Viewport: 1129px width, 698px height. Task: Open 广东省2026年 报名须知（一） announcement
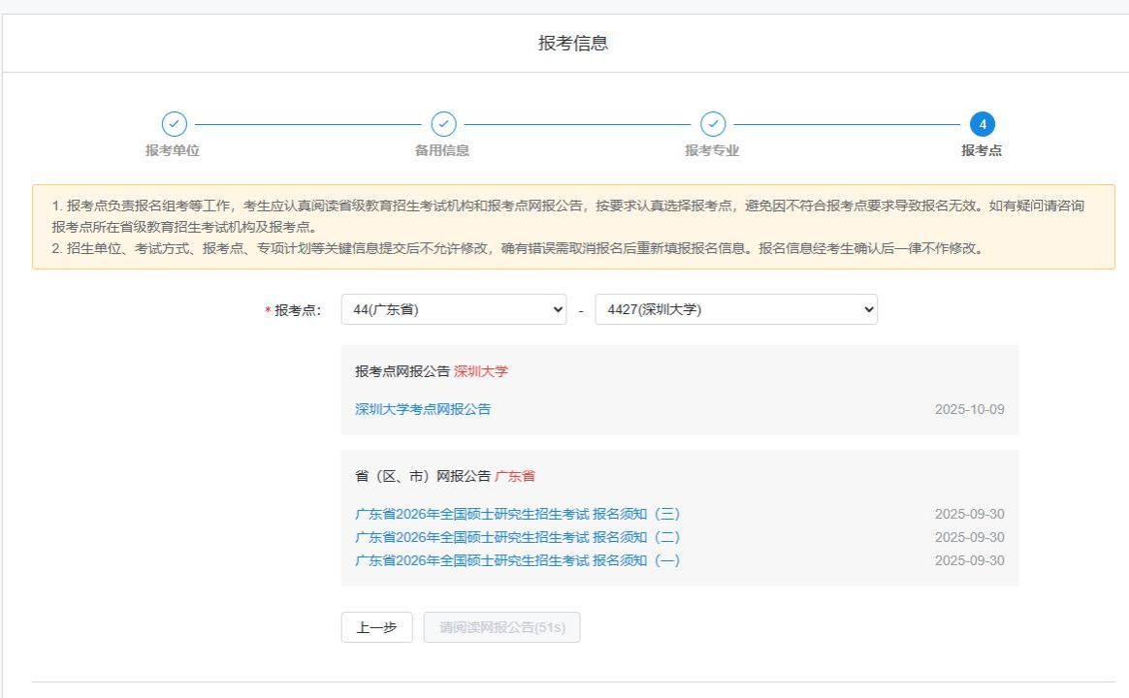pos(517,560)
